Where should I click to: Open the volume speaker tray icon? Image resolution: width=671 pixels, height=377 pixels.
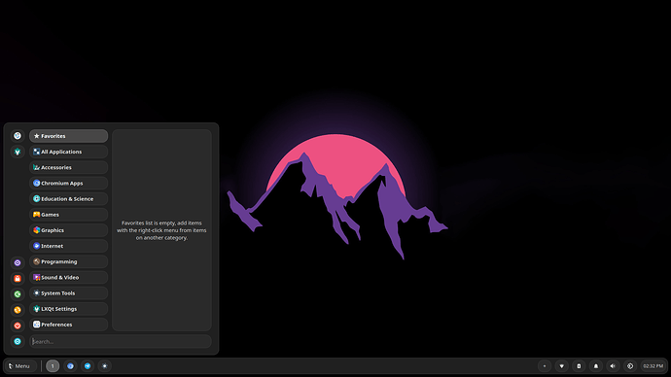click(x=613, y=366)
